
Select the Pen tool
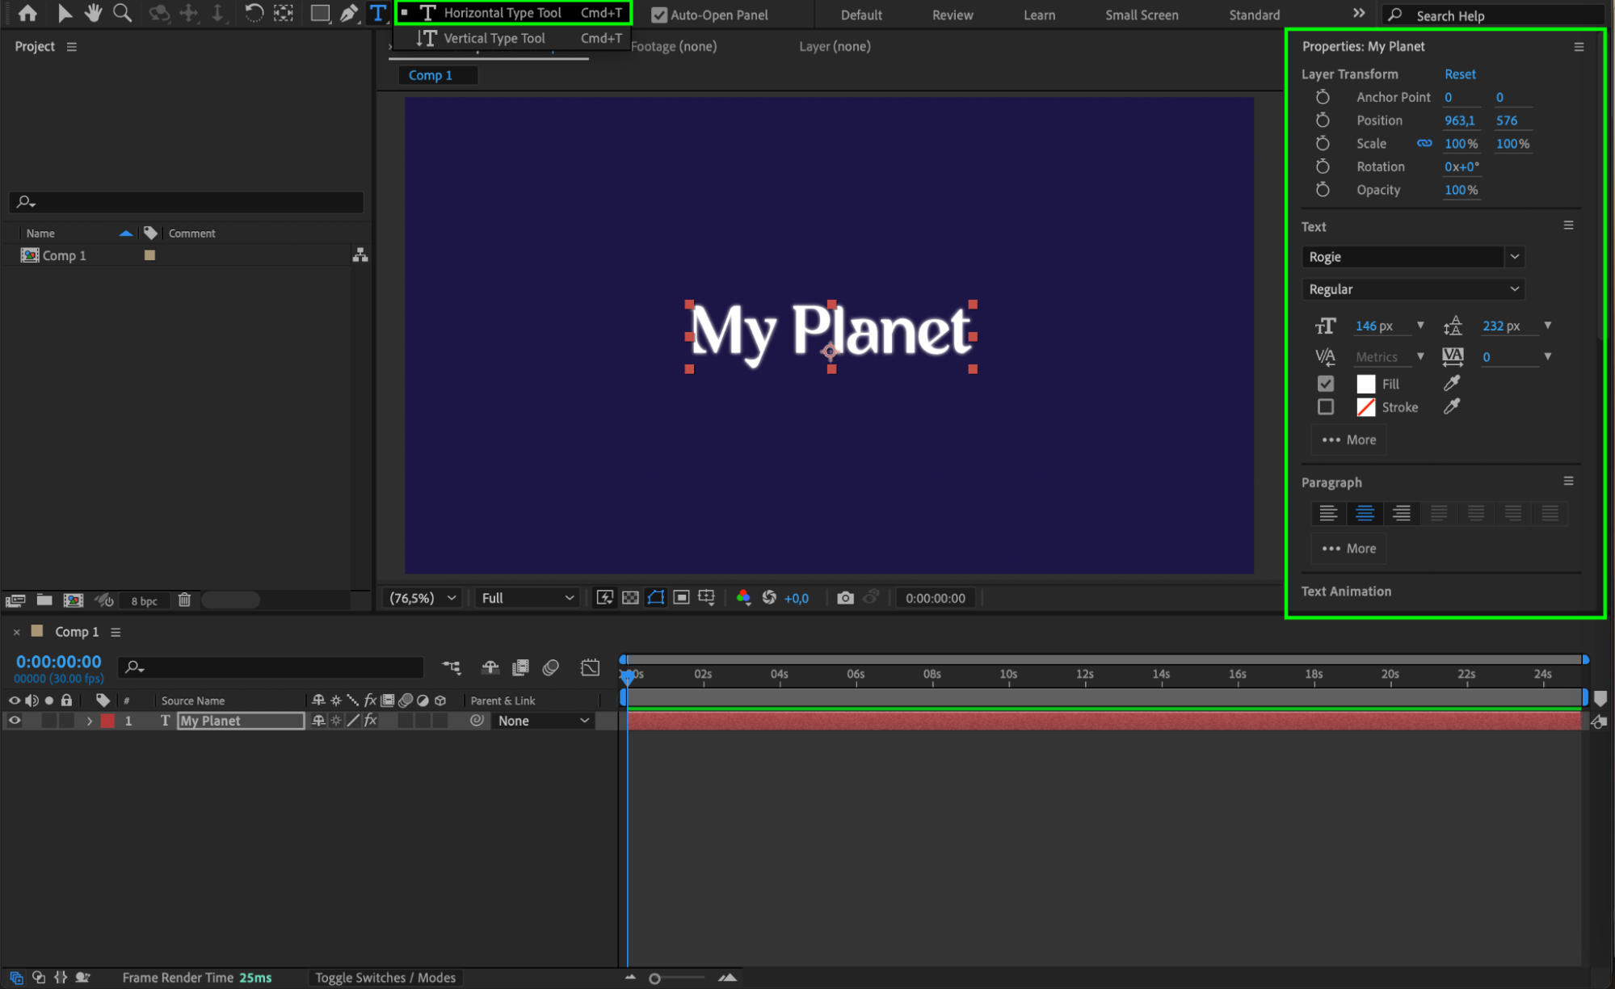click(x=349, y=13)
